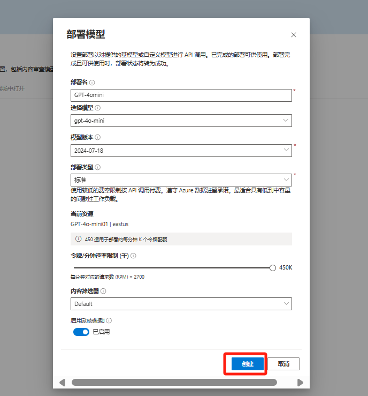Click the info icon beside 部署类型

(x=97, y=167)
